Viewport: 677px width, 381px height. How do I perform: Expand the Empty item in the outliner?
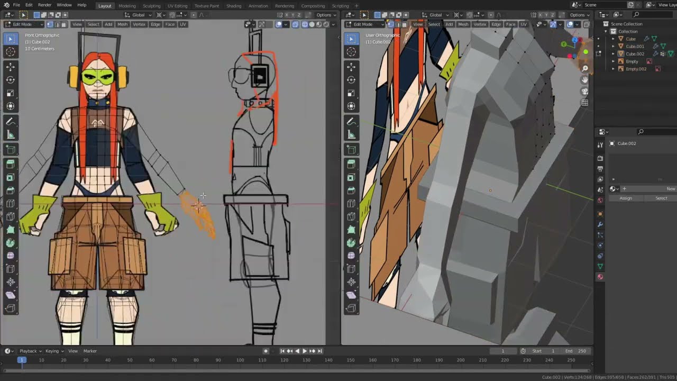(x=614, y=61)
